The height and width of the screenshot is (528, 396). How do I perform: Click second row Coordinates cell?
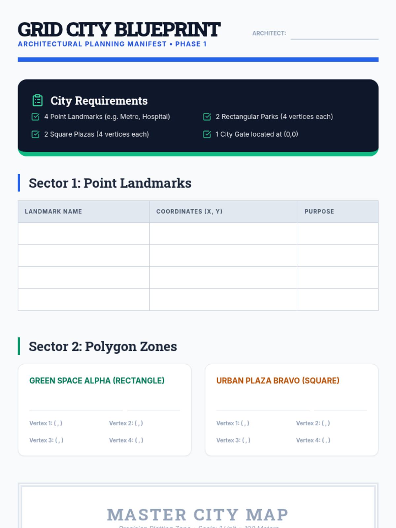(223, 256)
